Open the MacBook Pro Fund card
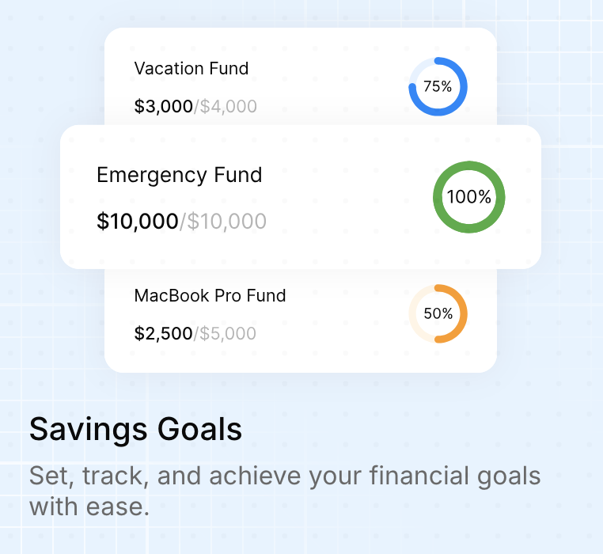 point(301,321)
